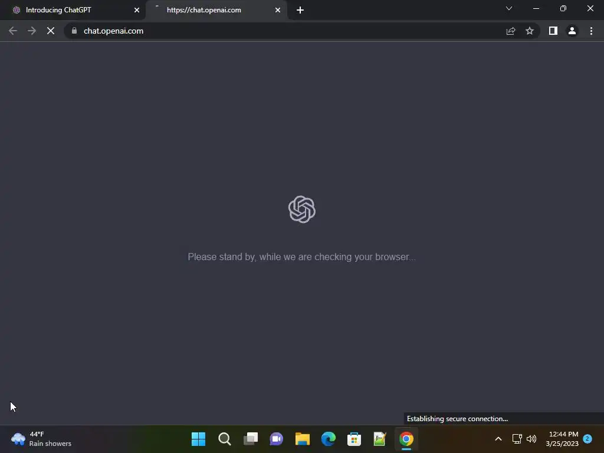Launch the Chat app from taskbar
The image size is (604, 453).
(x=276, y=439)
